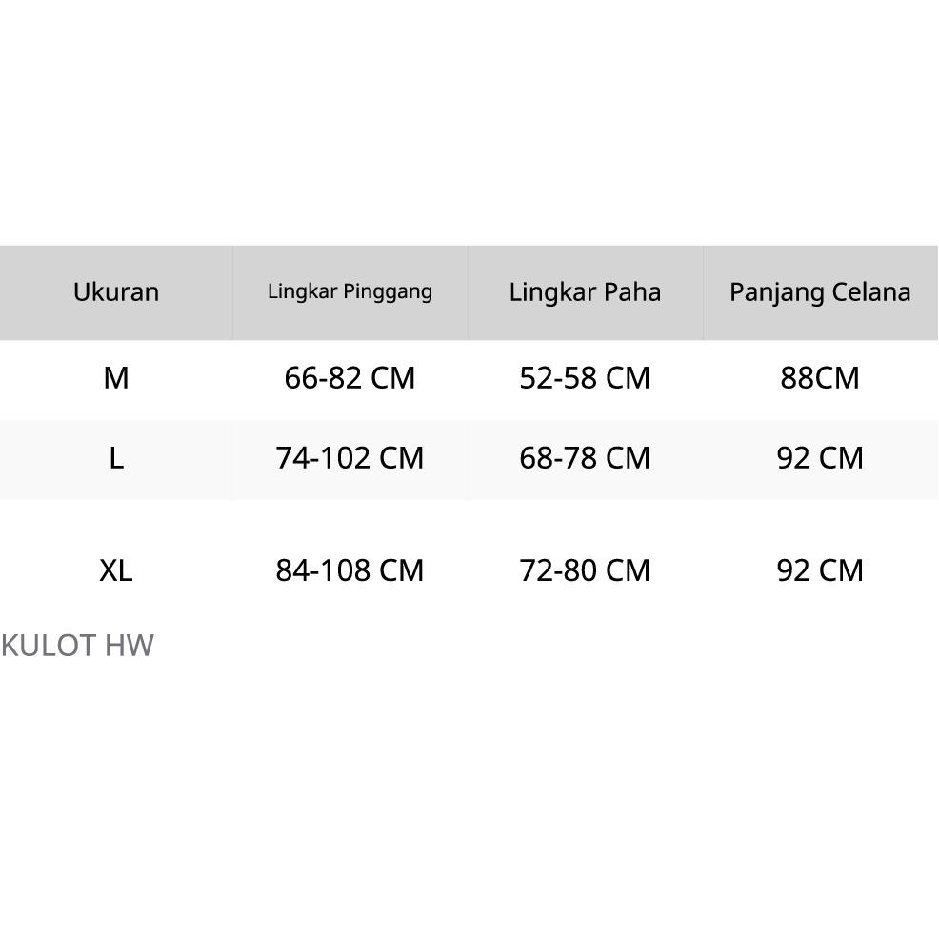Click the 88CM pants length value

pos(820,378)
